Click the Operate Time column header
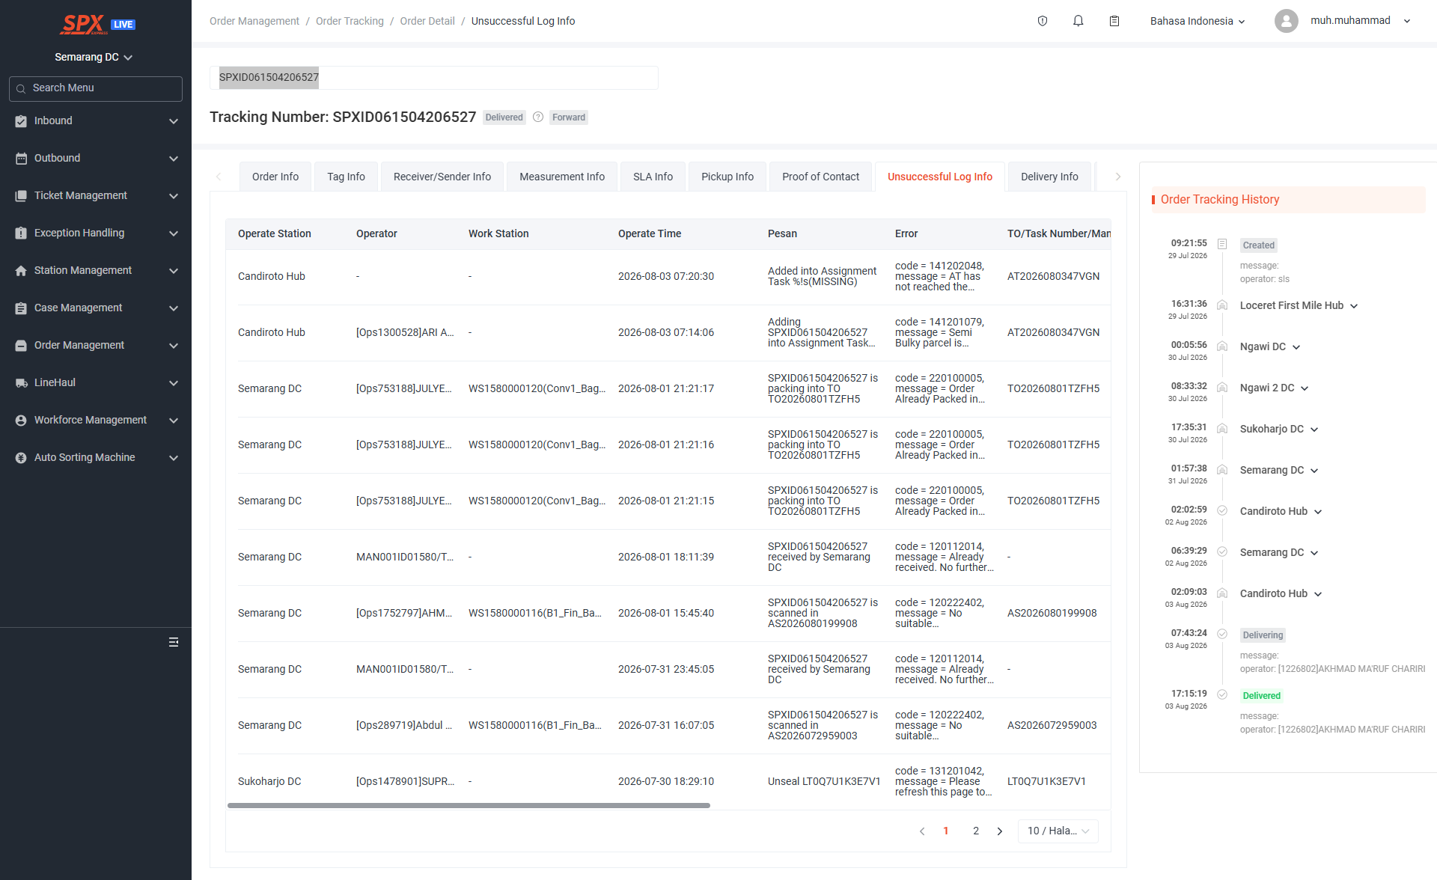Screen dimensions: 1437x880 tap(650, 234)
